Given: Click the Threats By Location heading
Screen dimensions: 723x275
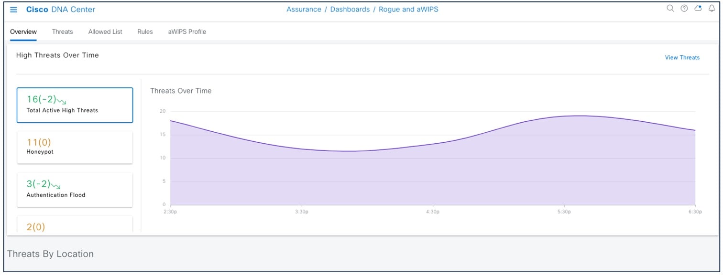Looking at the screenshot, I should coord(50,254).
